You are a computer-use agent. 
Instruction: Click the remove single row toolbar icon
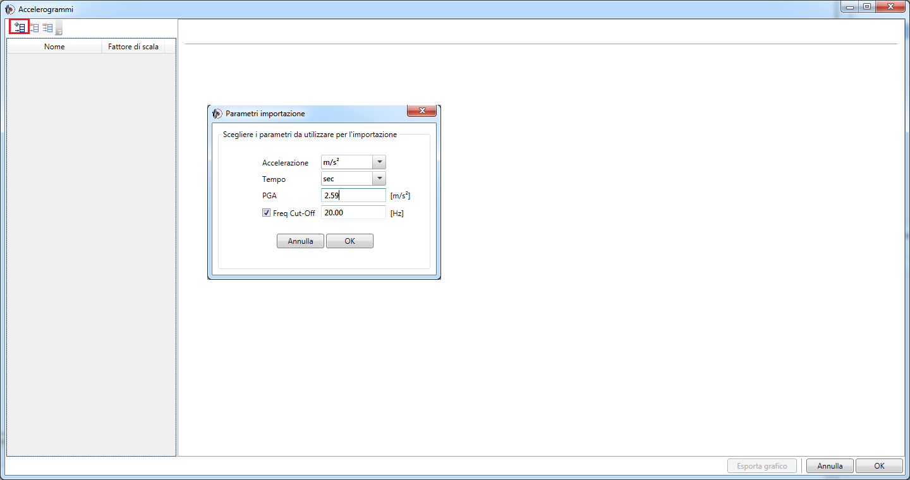coord(34,28)
